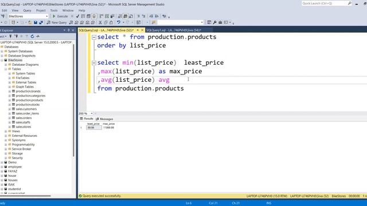Click the New Query button

click(57, 22)
